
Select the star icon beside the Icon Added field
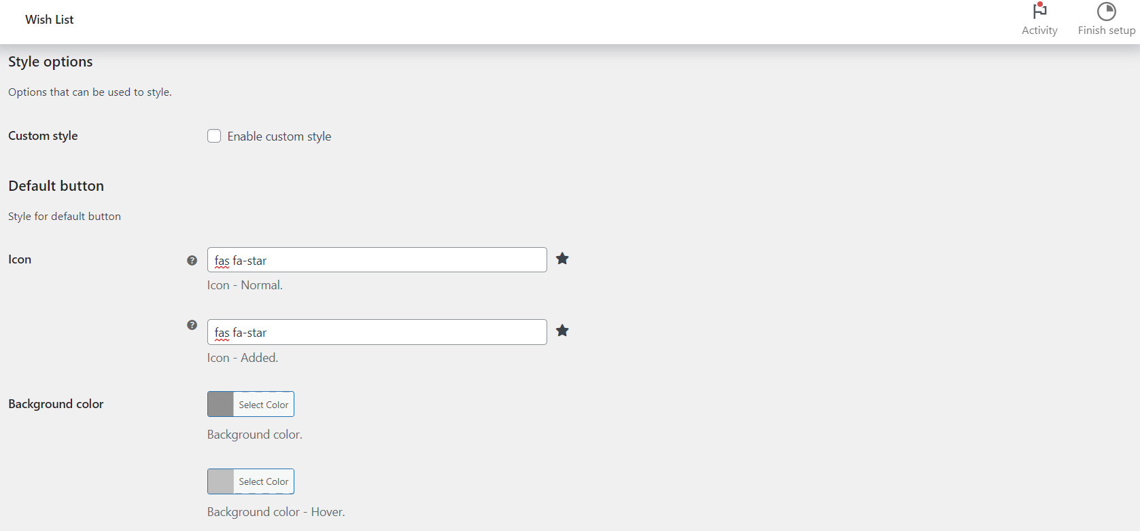[562, 331]
